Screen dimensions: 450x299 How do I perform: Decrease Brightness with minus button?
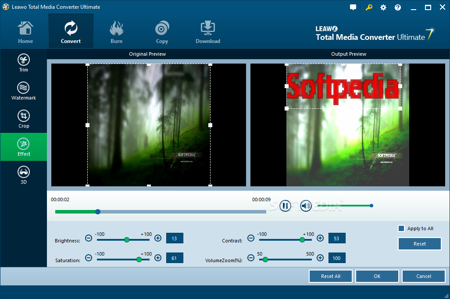[x=89, y=238]
